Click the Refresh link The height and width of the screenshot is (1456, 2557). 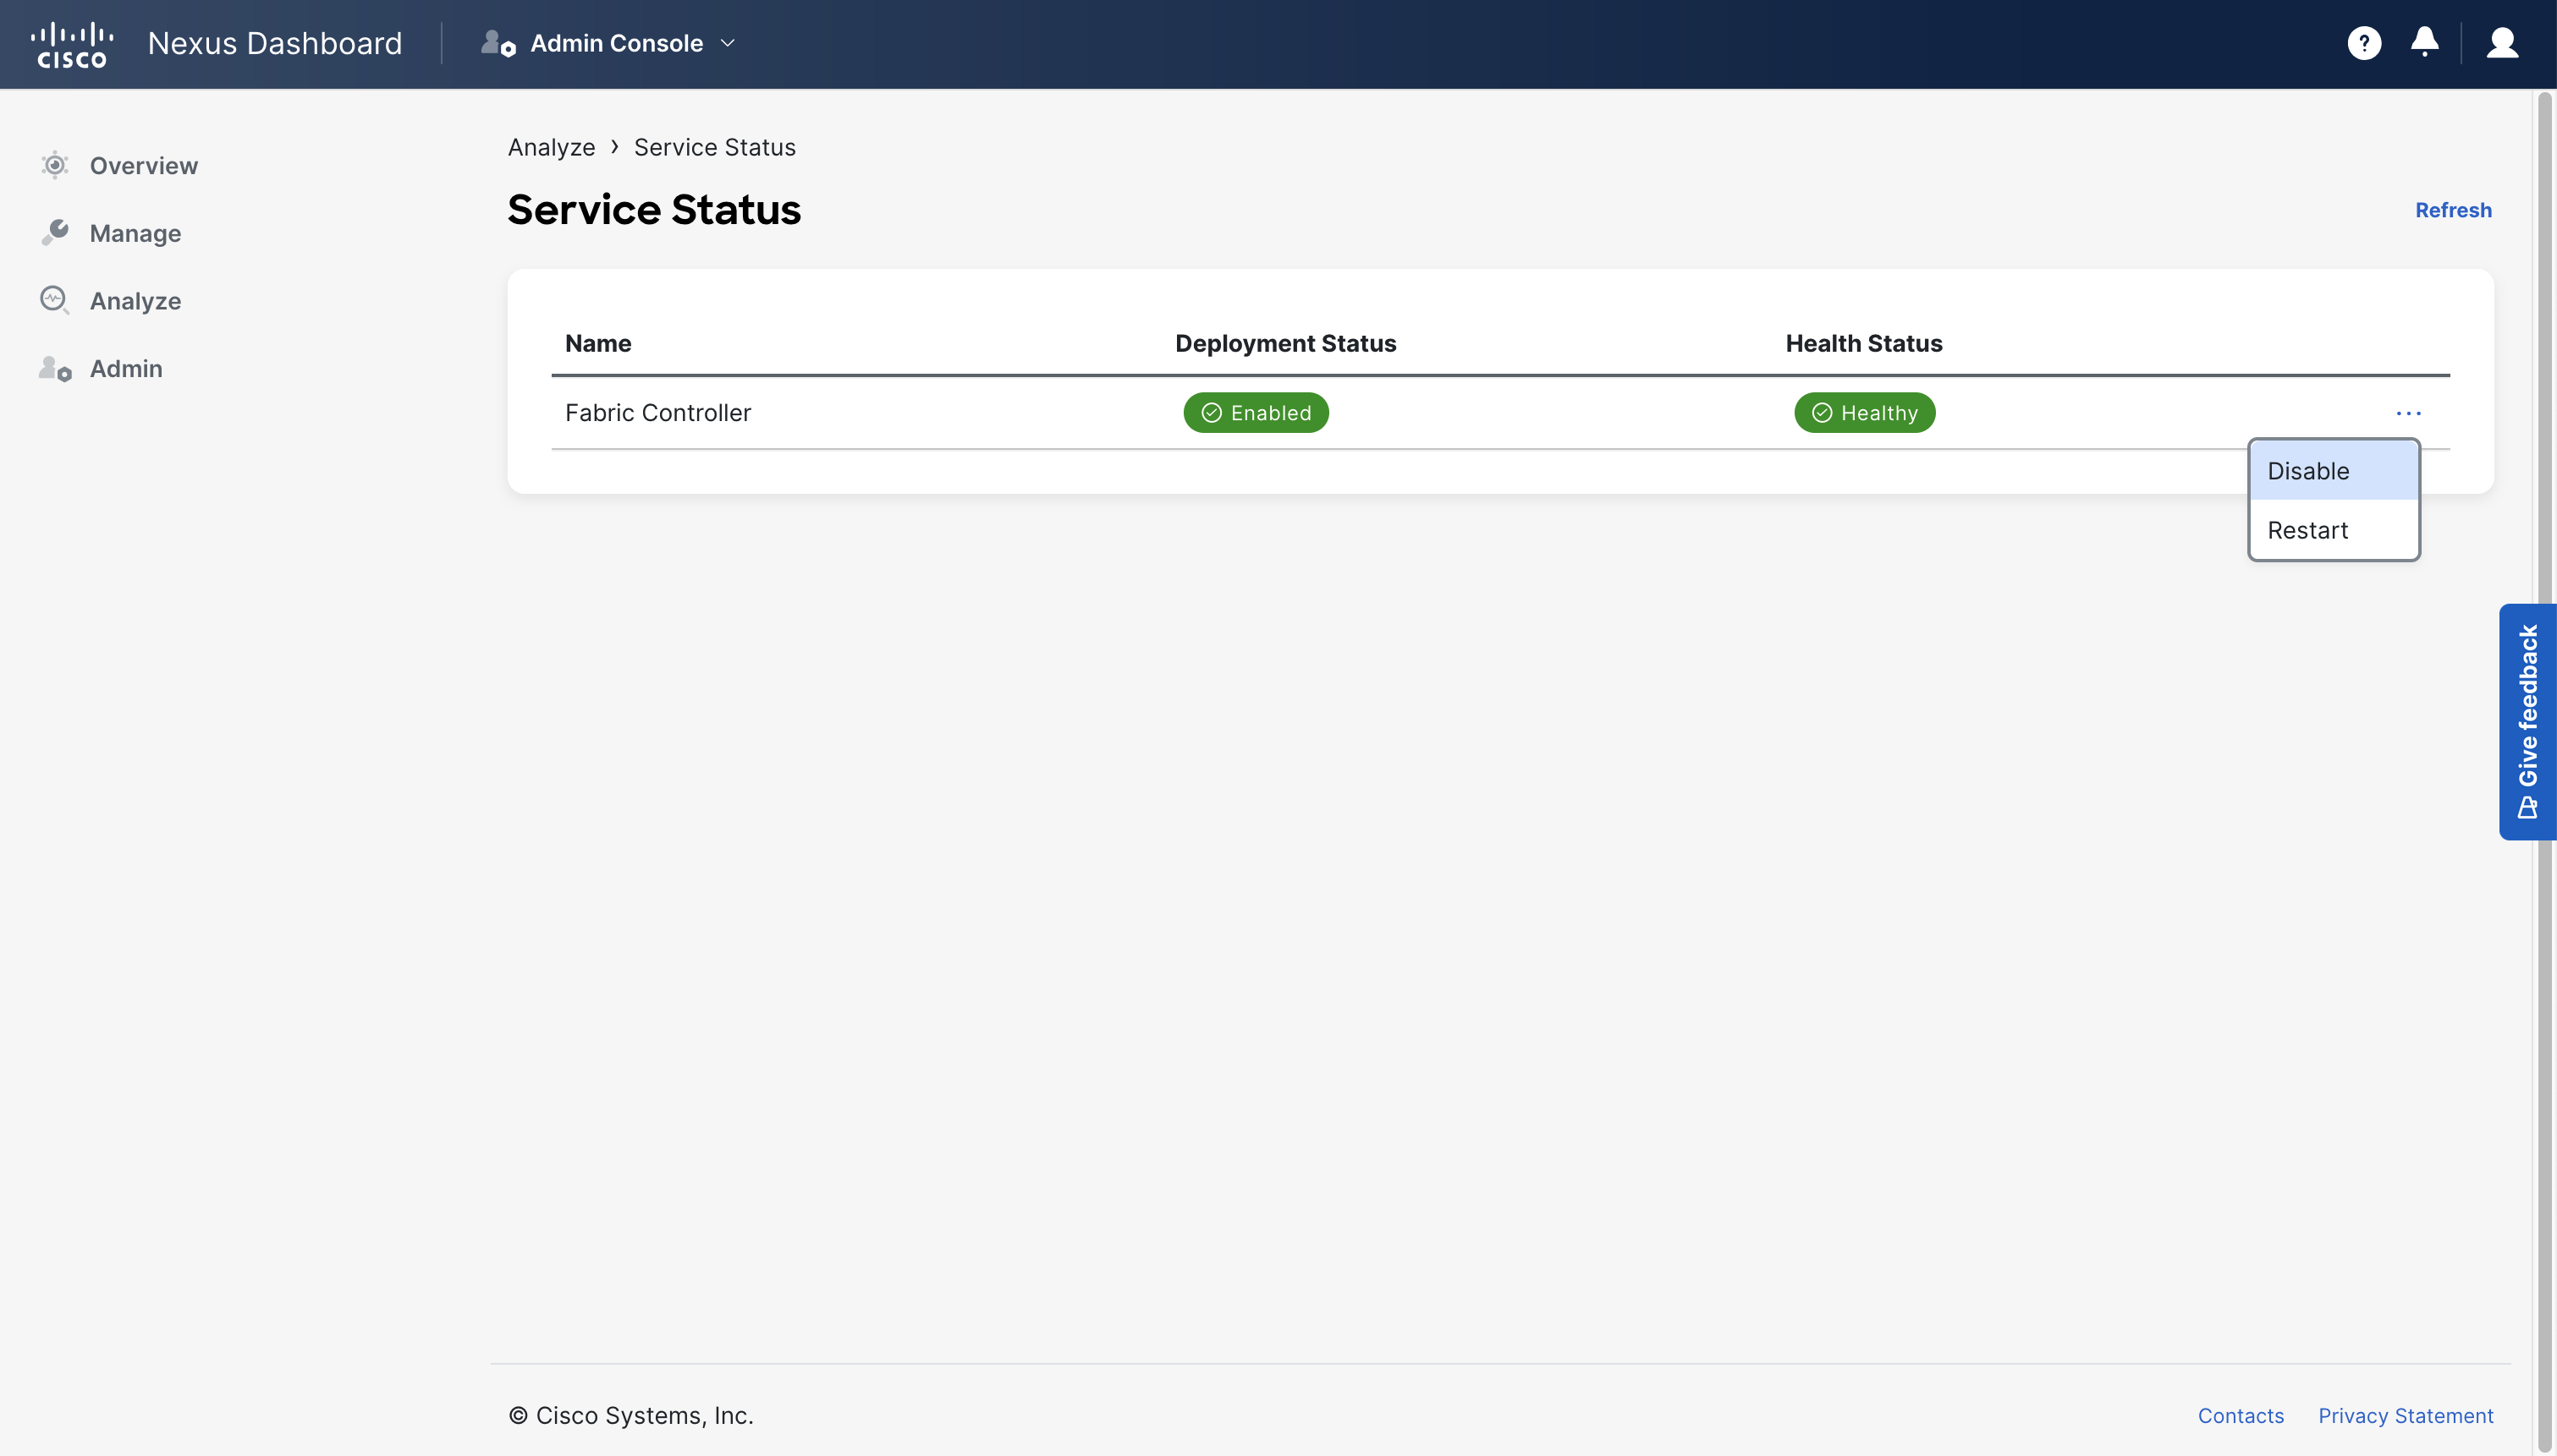pyautogui.click(x=2453, y=210)
